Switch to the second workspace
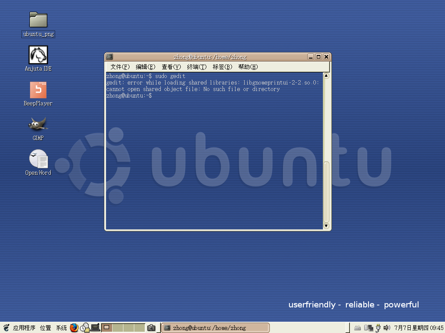The height and width of the screenshot is (333, 445). 118,328
